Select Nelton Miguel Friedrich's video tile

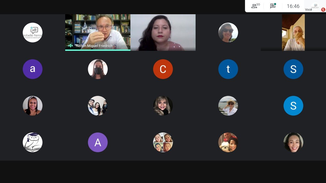98,33
